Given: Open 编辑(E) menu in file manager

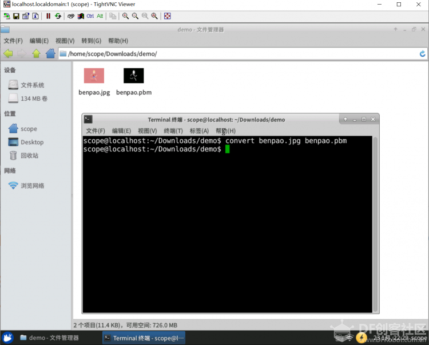Looking at the screenshot, I should pyautogui.click(x=39, y=41).
